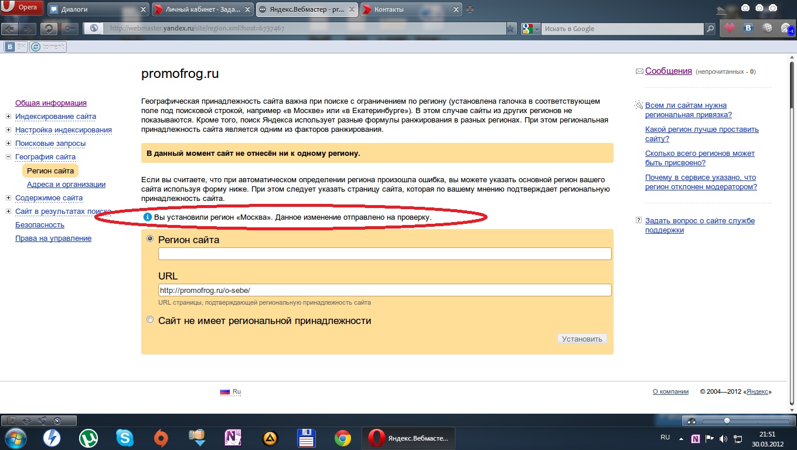Add a new tab with the plus icon
The width and height of the screenshot is (797, 450).
click(469, 9)
